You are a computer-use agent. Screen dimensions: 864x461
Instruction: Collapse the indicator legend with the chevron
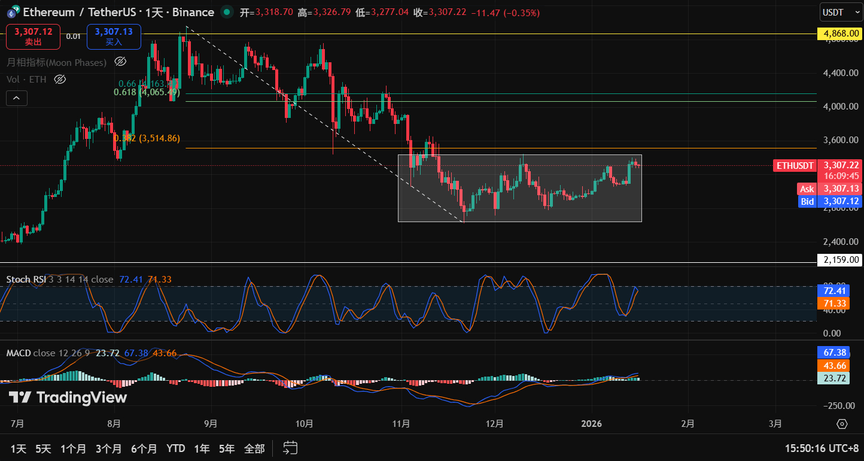click(17, 98)
